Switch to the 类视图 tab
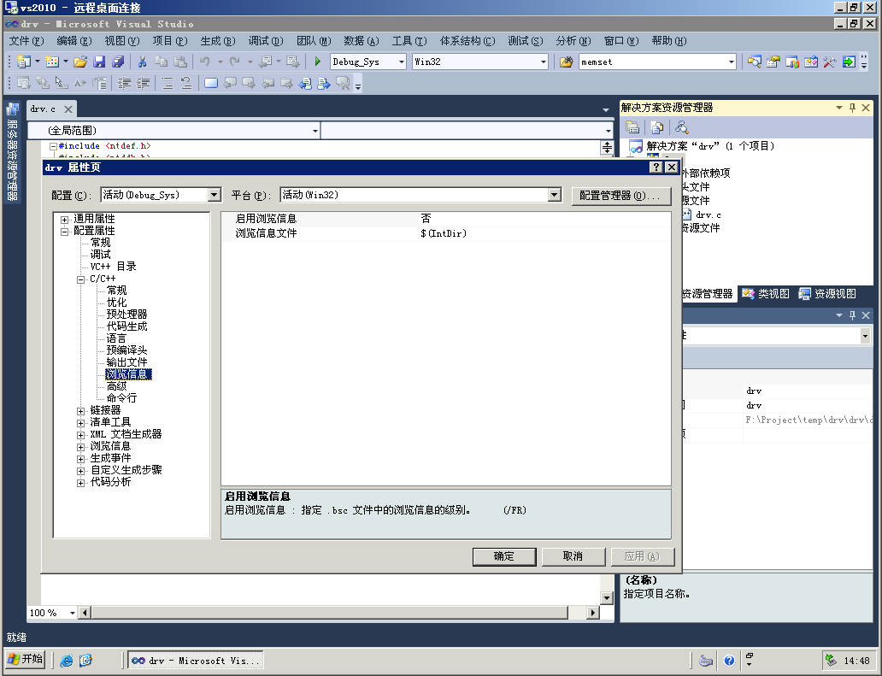This screenshot has width=882, height=676. tap(766, 294)
